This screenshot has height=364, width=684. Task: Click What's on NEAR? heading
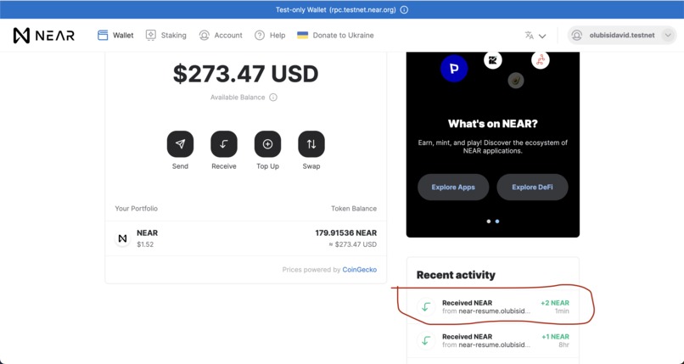tap(493, 124)
